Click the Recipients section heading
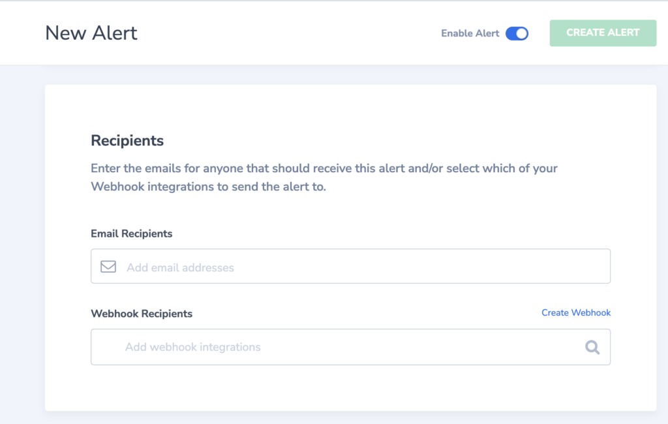The width and height of the screenshot is (668, 424). (127, 141)
